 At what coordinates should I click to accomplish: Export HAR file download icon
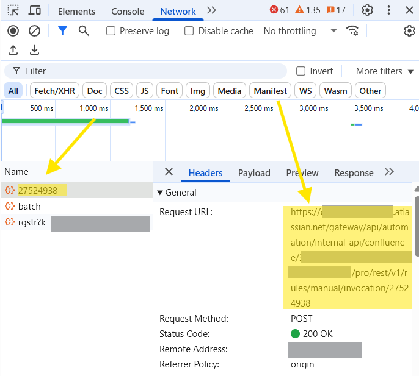[x=34, y=50]
